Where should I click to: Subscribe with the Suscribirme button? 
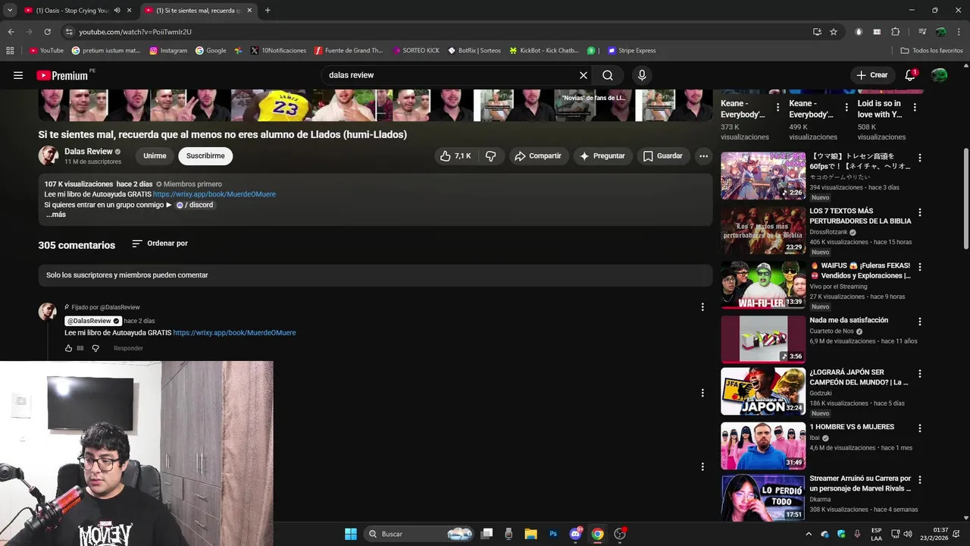pyautogui.click(x=205, y=156)
